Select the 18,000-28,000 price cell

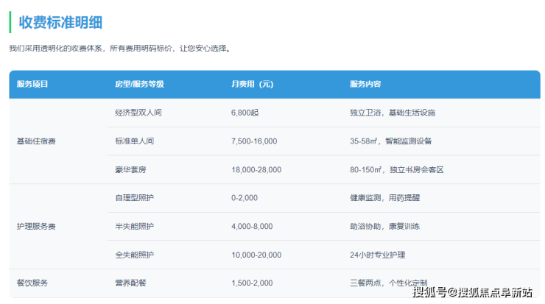pyautogui.click(x=256, y=170)
